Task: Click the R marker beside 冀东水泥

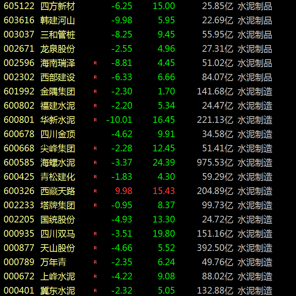Action: [x=95, y=290]
